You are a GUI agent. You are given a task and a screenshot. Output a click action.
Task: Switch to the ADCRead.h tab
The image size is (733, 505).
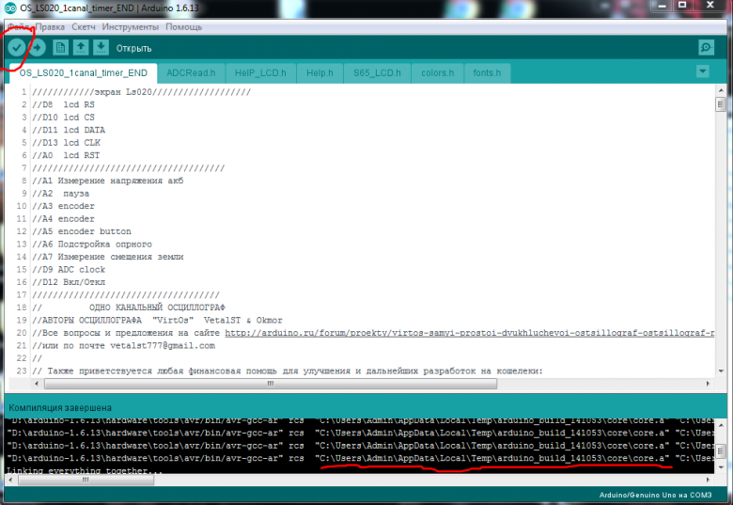pyautogui.click(x=191, y=73)
